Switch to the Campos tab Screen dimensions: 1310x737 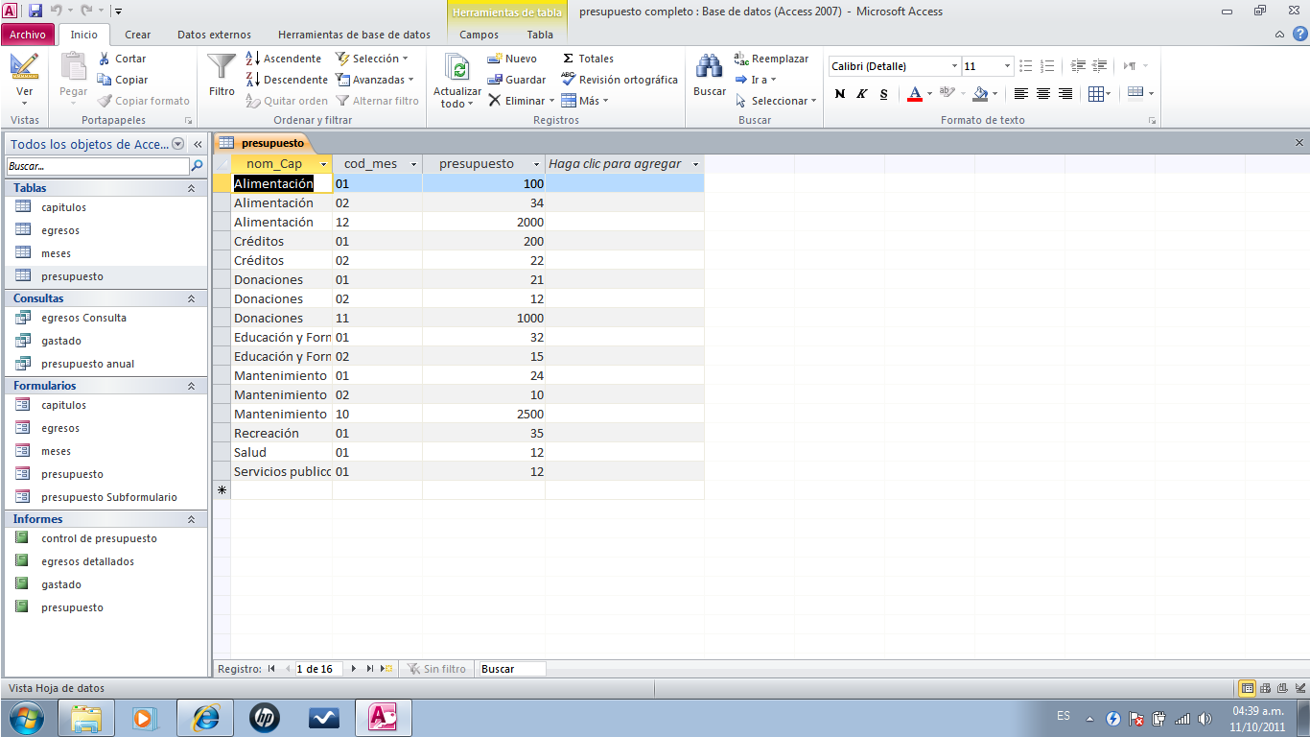tap(479, 35)
